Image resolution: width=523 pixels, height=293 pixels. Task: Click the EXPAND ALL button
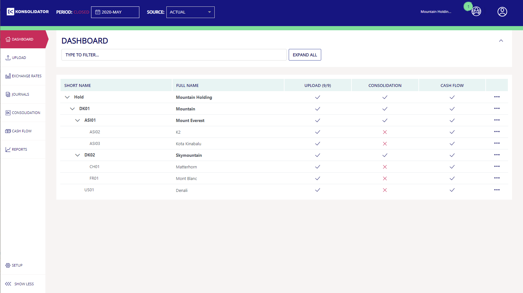coord(304,54)
